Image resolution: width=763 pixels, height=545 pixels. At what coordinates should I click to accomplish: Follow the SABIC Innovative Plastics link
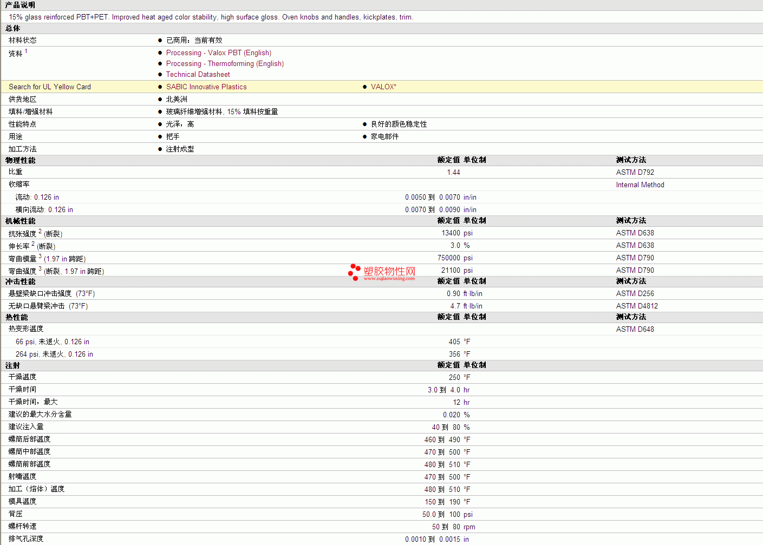206,87
